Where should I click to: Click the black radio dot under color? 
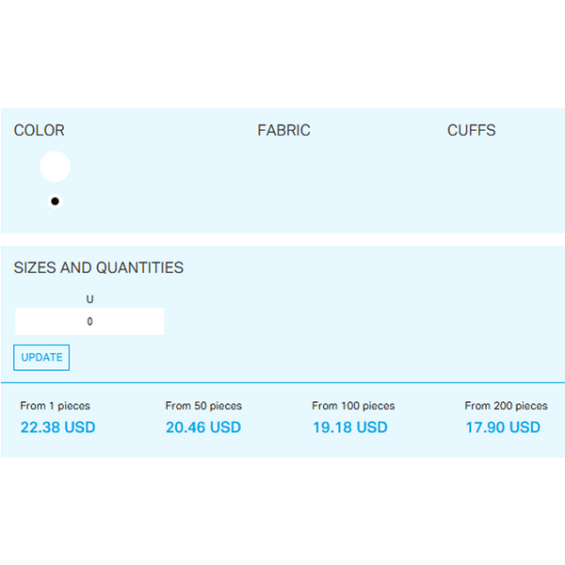pos(56,201)
